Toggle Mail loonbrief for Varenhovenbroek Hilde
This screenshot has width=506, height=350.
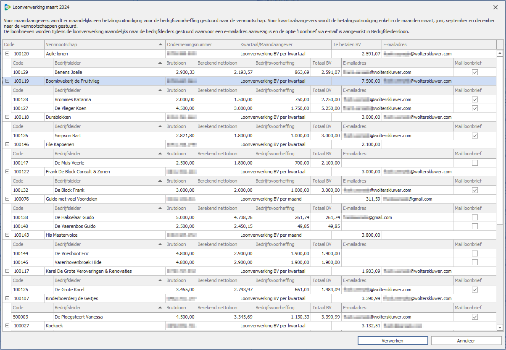pos(475,262)
